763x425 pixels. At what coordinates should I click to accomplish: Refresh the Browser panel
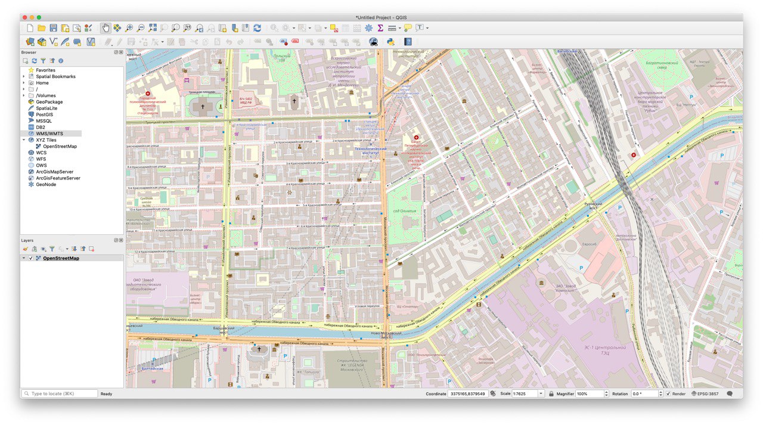[x=34, y=61]
